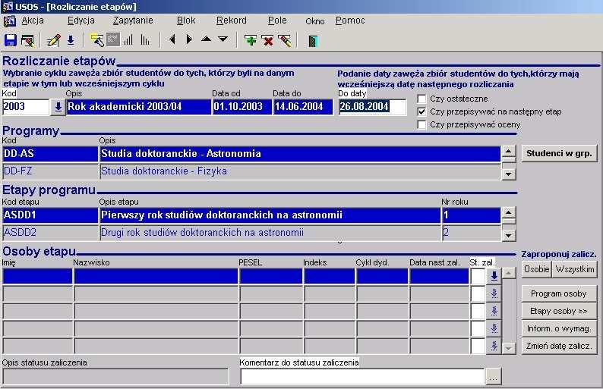The image size is (603, 389).
Task: Click Programy list scroll-down arrow
Action: coord(509,174)
